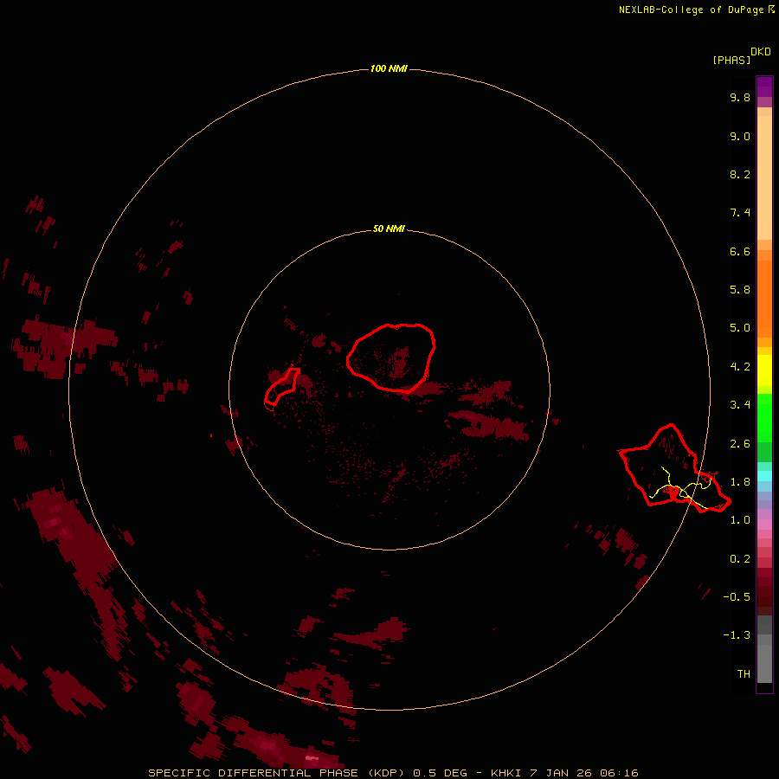
Task: Click the NEXLAB-College of DuPage header text
Action: 691,10
